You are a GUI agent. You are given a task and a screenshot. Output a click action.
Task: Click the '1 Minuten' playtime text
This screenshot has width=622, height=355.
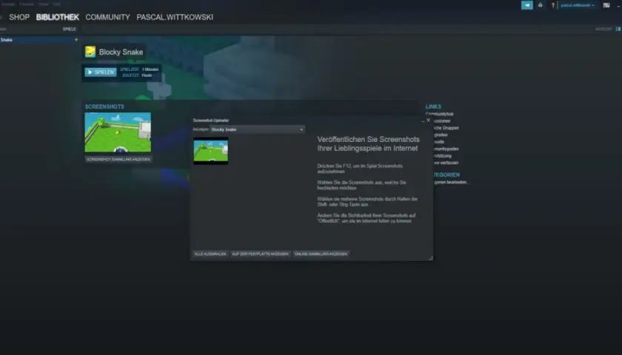pyautogui.click(x=150, y=70)
